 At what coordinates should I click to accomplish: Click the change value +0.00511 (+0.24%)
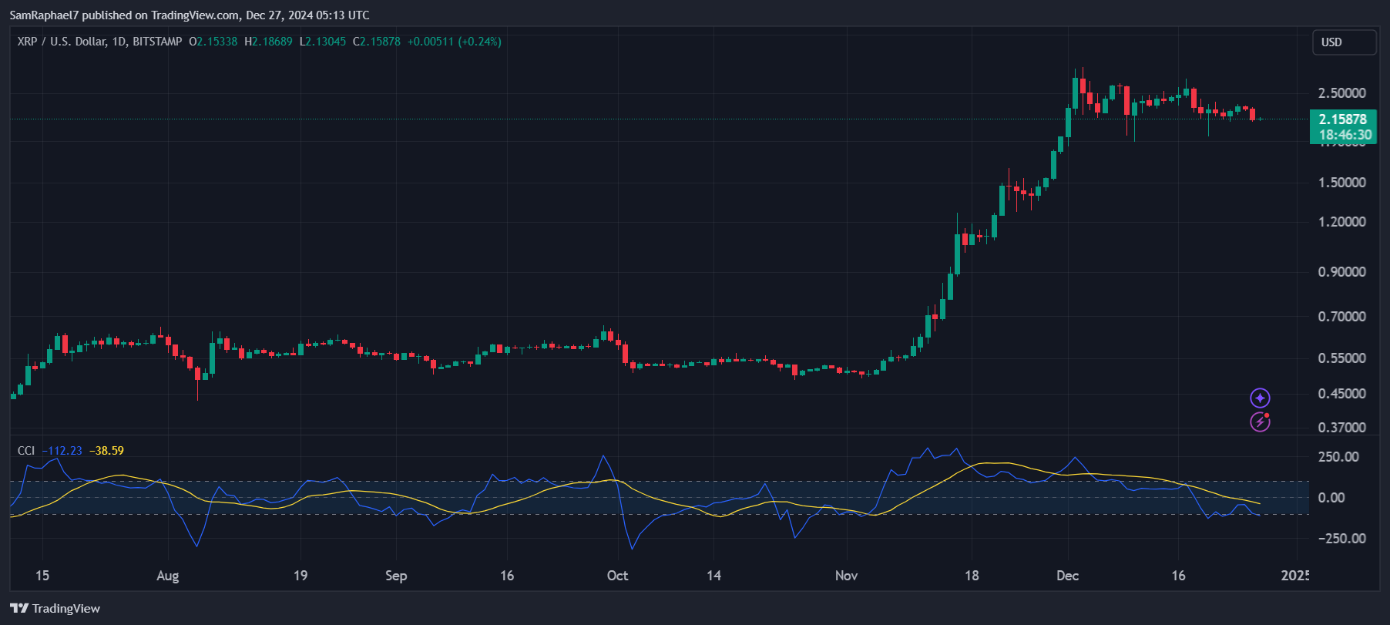455,42
